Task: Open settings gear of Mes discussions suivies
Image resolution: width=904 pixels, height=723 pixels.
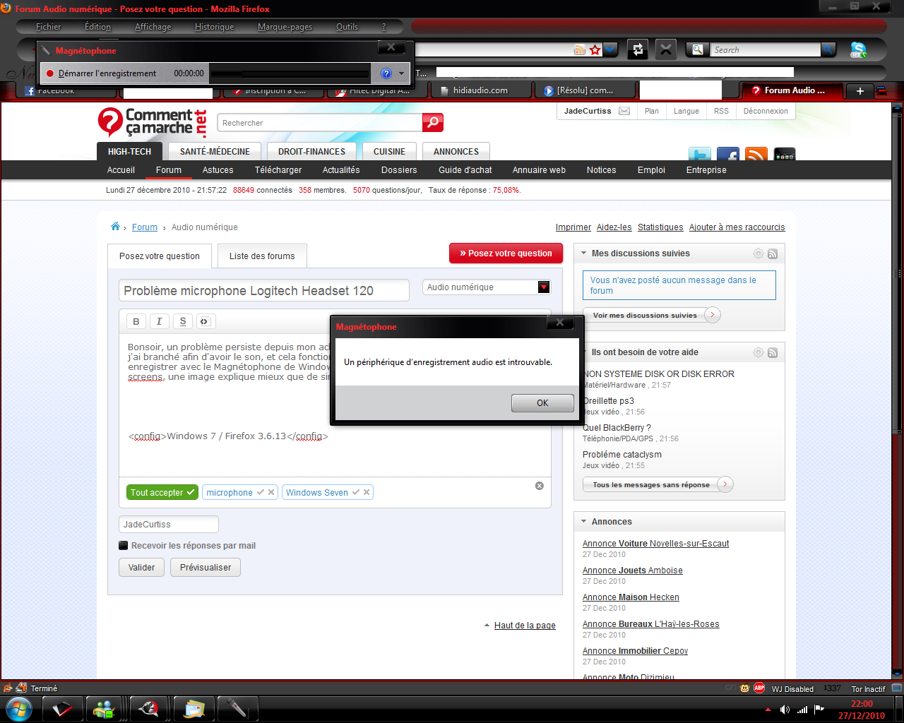Action: (759, 253)
